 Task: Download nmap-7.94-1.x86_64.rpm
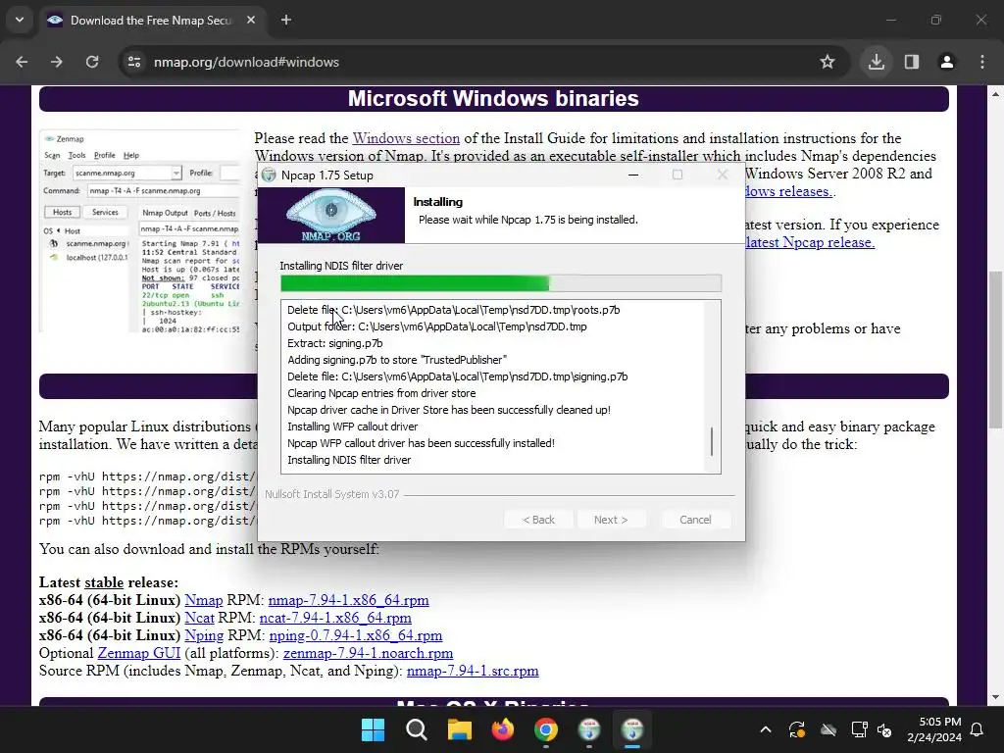348,601
